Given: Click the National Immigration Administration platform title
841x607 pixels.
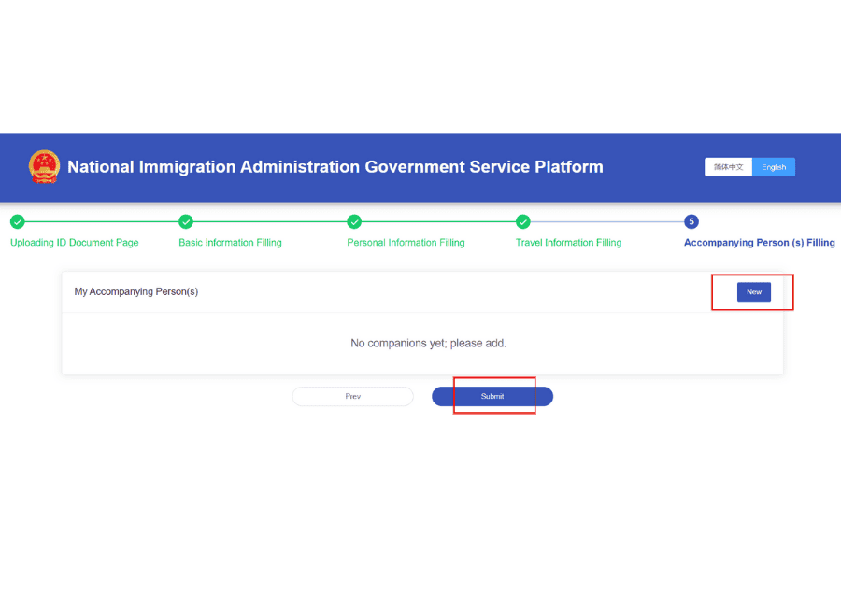Looking at the screenshot, I should coord(335,167).
